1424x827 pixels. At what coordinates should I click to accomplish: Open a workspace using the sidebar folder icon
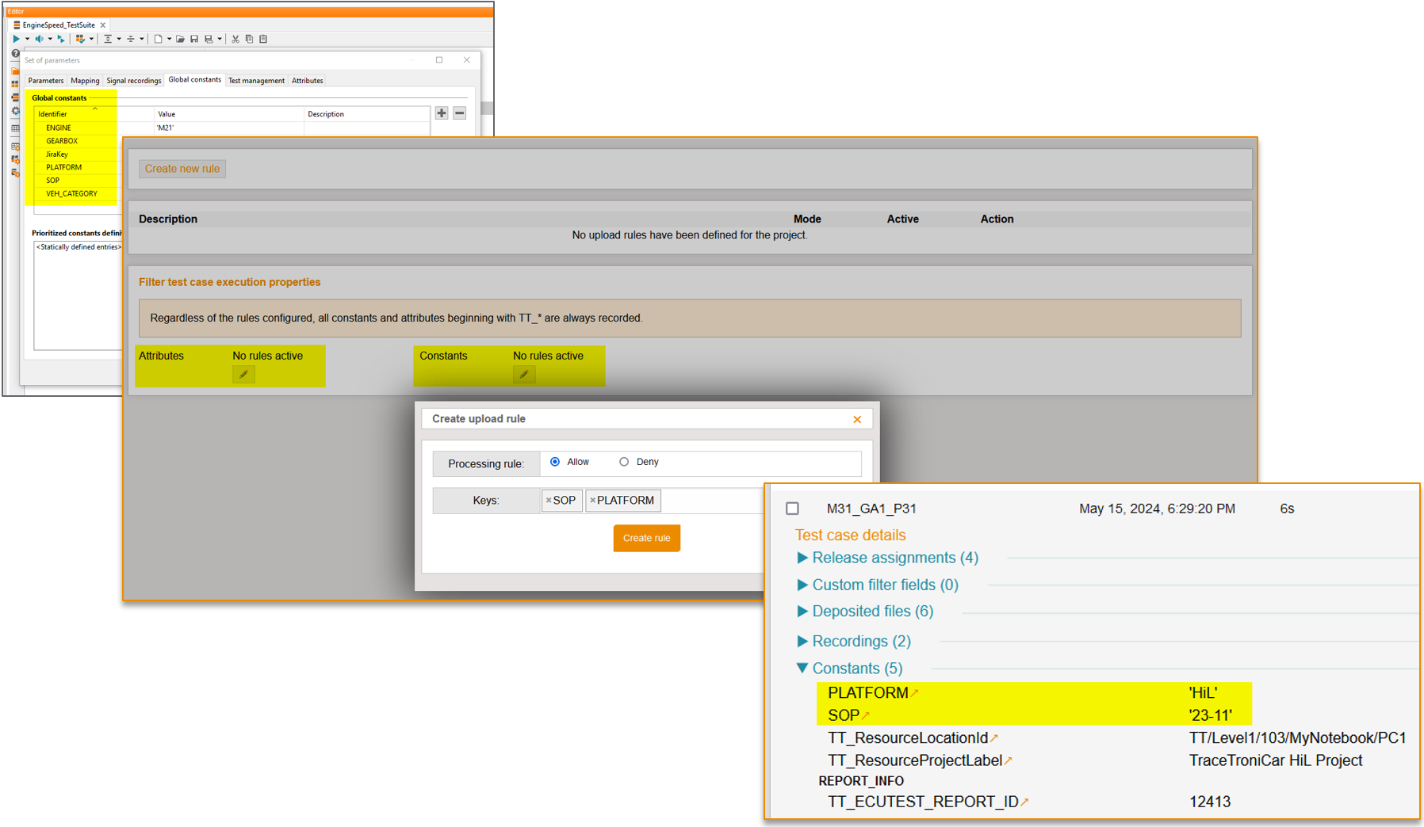coord(15,71)
